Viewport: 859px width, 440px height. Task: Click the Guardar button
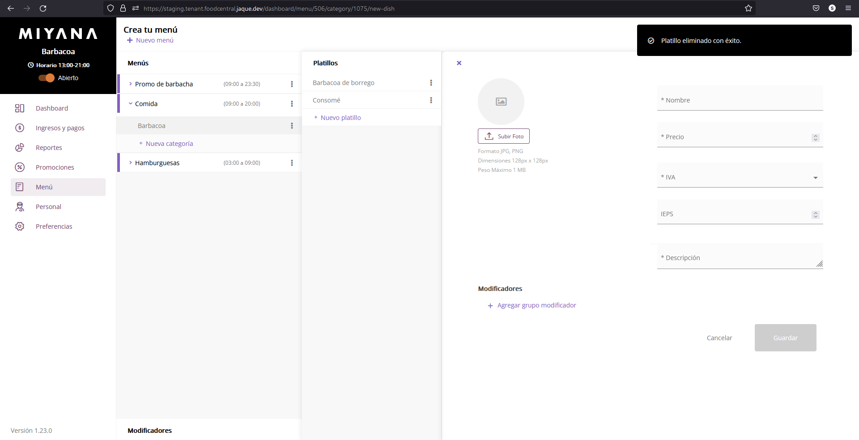786,338
